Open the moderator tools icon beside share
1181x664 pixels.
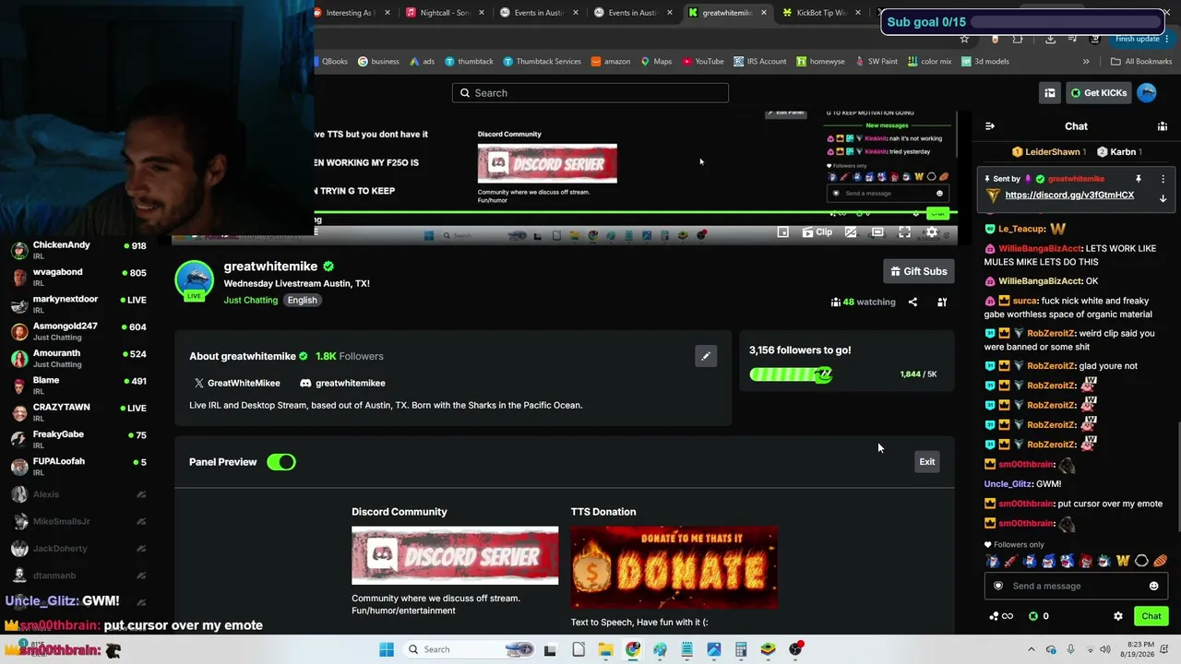click(942, 302)
